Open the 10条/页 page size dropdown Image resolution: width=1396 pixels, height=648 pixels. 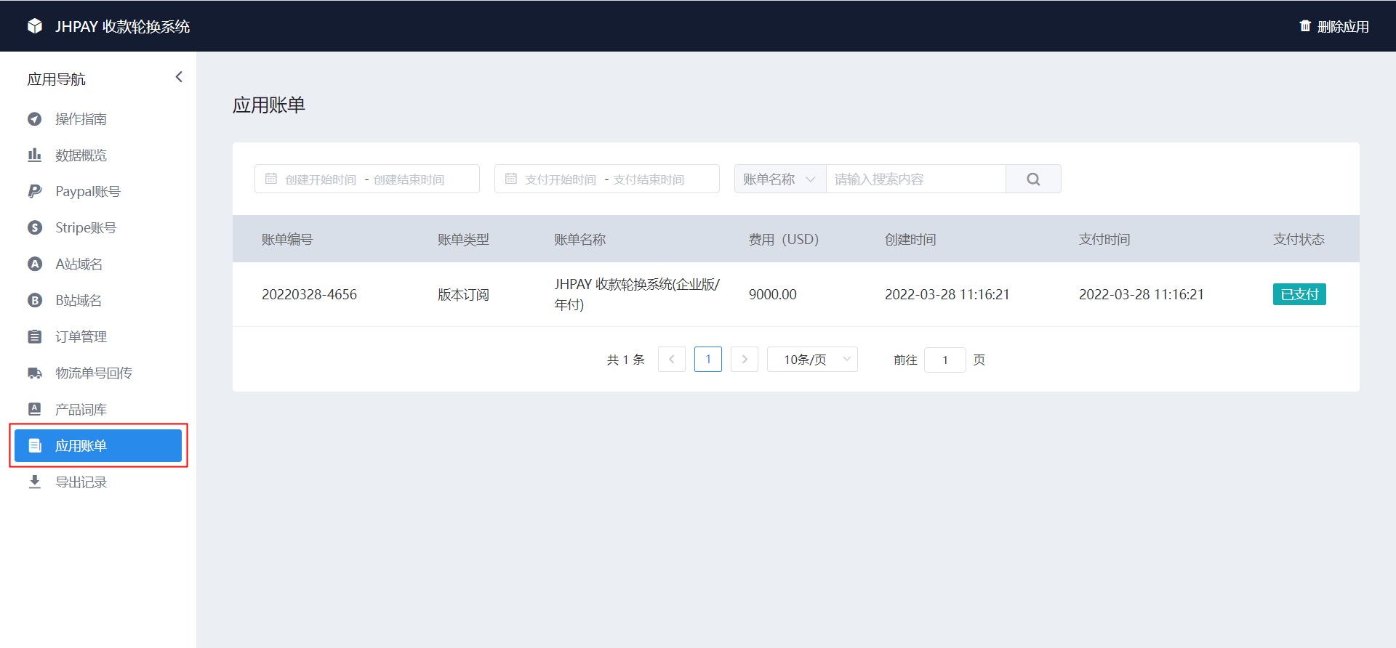(x=812, y=359)
